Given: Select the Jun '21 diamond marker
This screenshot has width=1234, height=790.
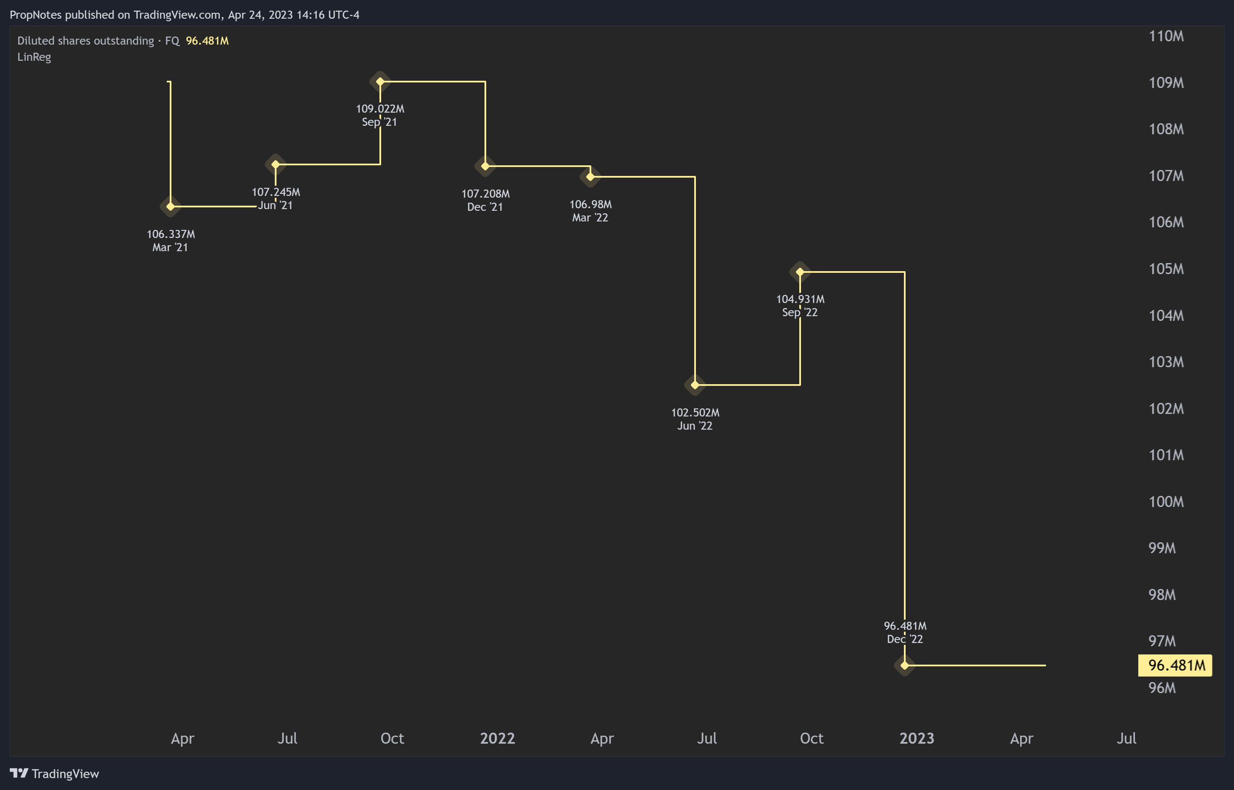Looking at the screenshot, I should (275, 164).
